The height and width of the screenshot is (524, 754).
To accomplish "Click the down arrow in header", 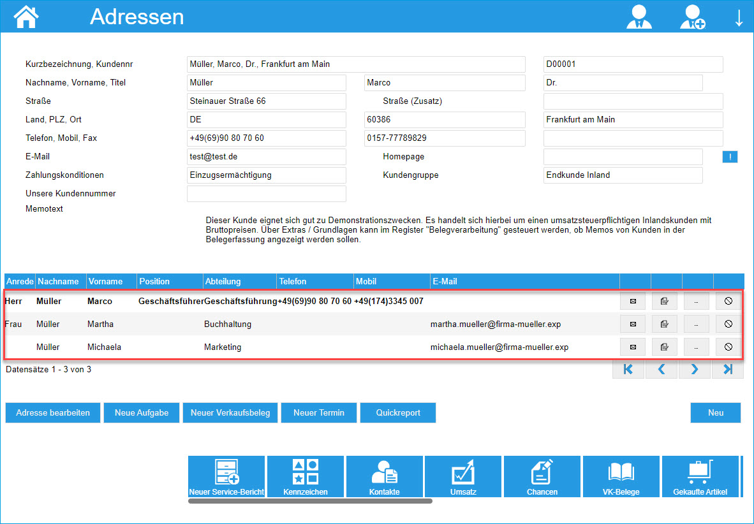I will [739, 17].
